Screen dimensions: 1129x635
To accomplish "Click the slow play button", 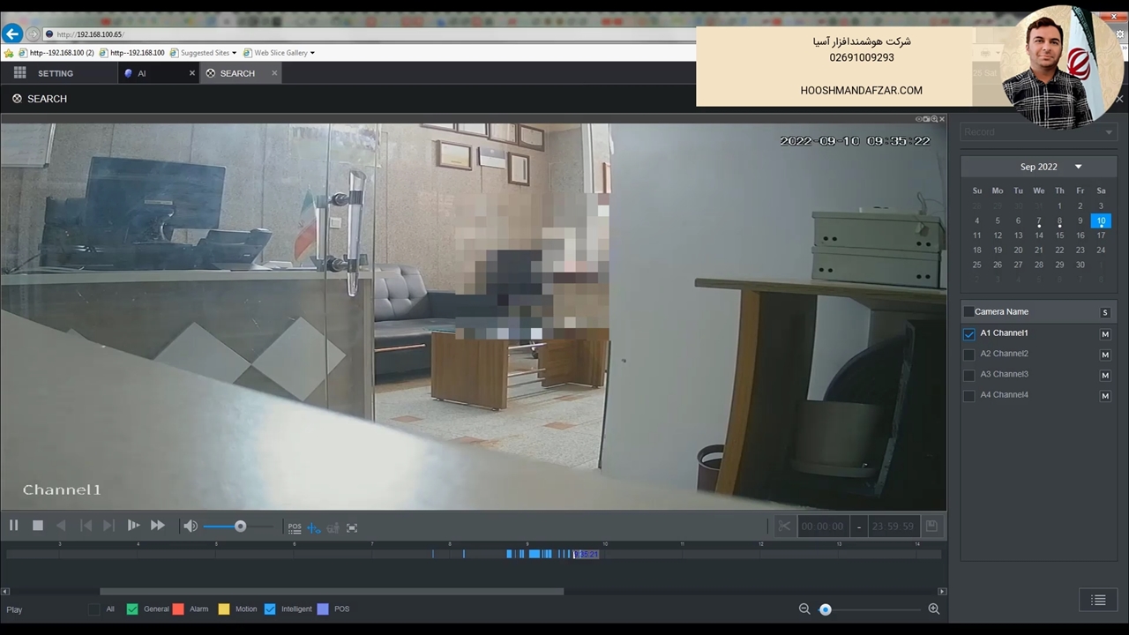I will coord(133,526).
